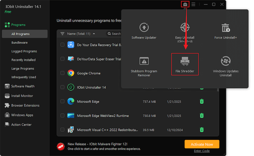
Task: Click the Programs section icon
Action: click(x=7, y=25)
